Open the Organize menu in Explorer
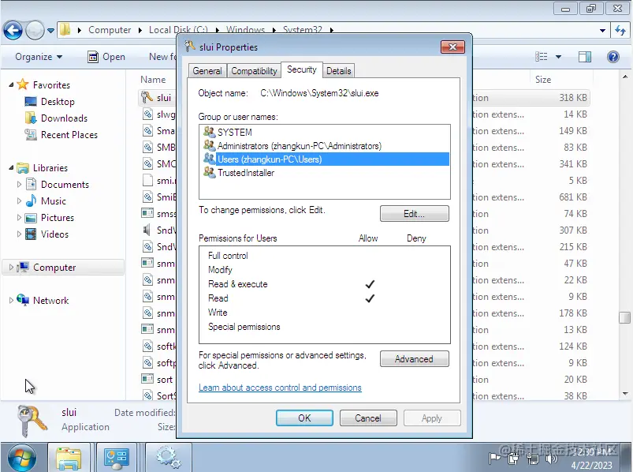The image size is (633, 472). tap(39, 57)
